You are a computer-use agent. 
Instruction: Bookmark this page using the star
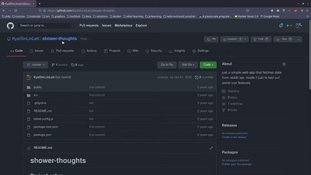coord(247,11)
